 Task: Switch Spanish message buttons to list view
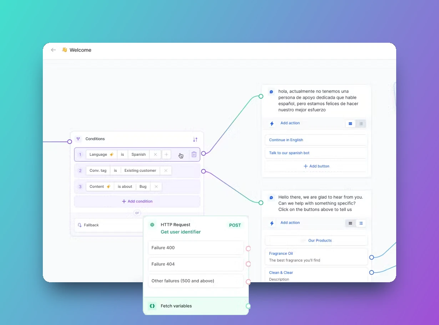(361, 124)
